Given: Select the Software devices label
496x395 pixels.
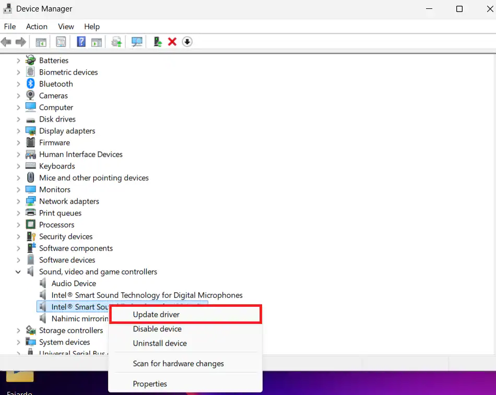Looking at the screenshot, I should click(x=67, y=260).
